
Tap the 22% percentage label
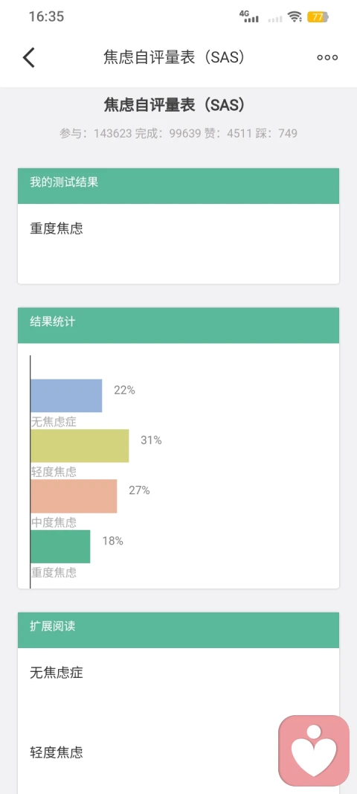point(124,390)
